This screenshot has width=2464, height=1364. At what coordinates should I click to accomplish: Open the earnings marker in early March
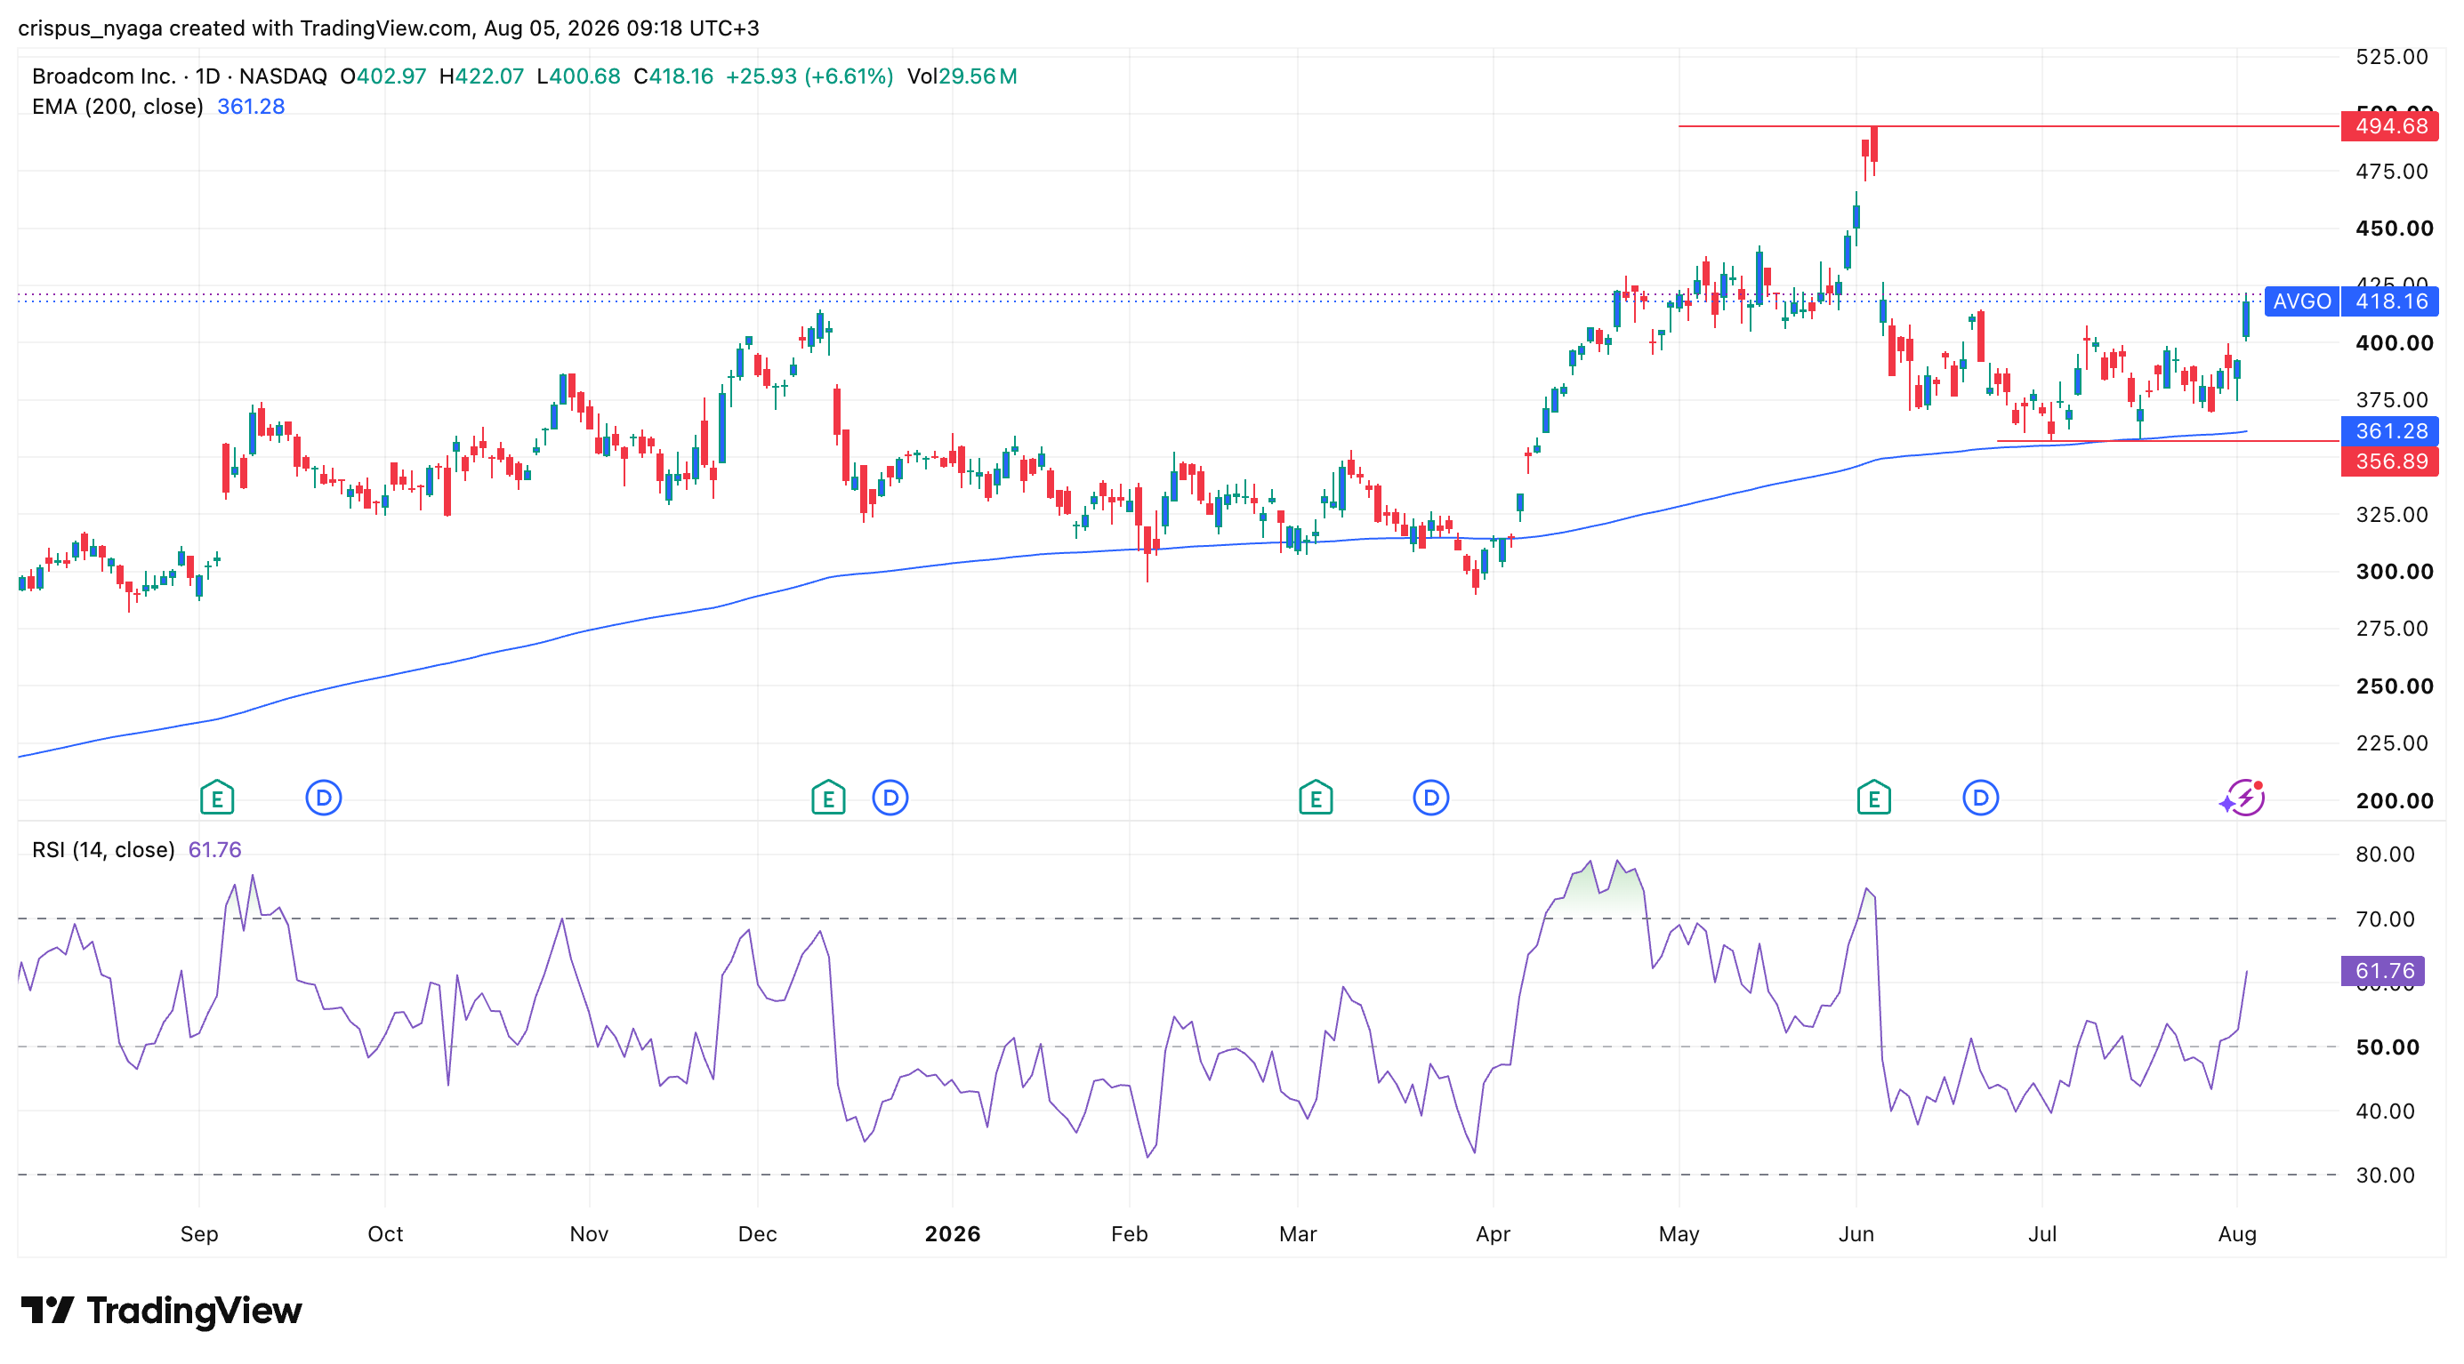1317,798
